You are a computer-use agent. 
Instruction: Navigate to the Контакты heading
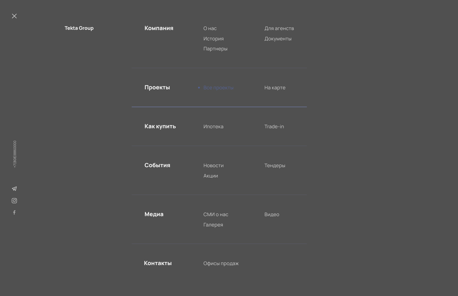[158, 263]
